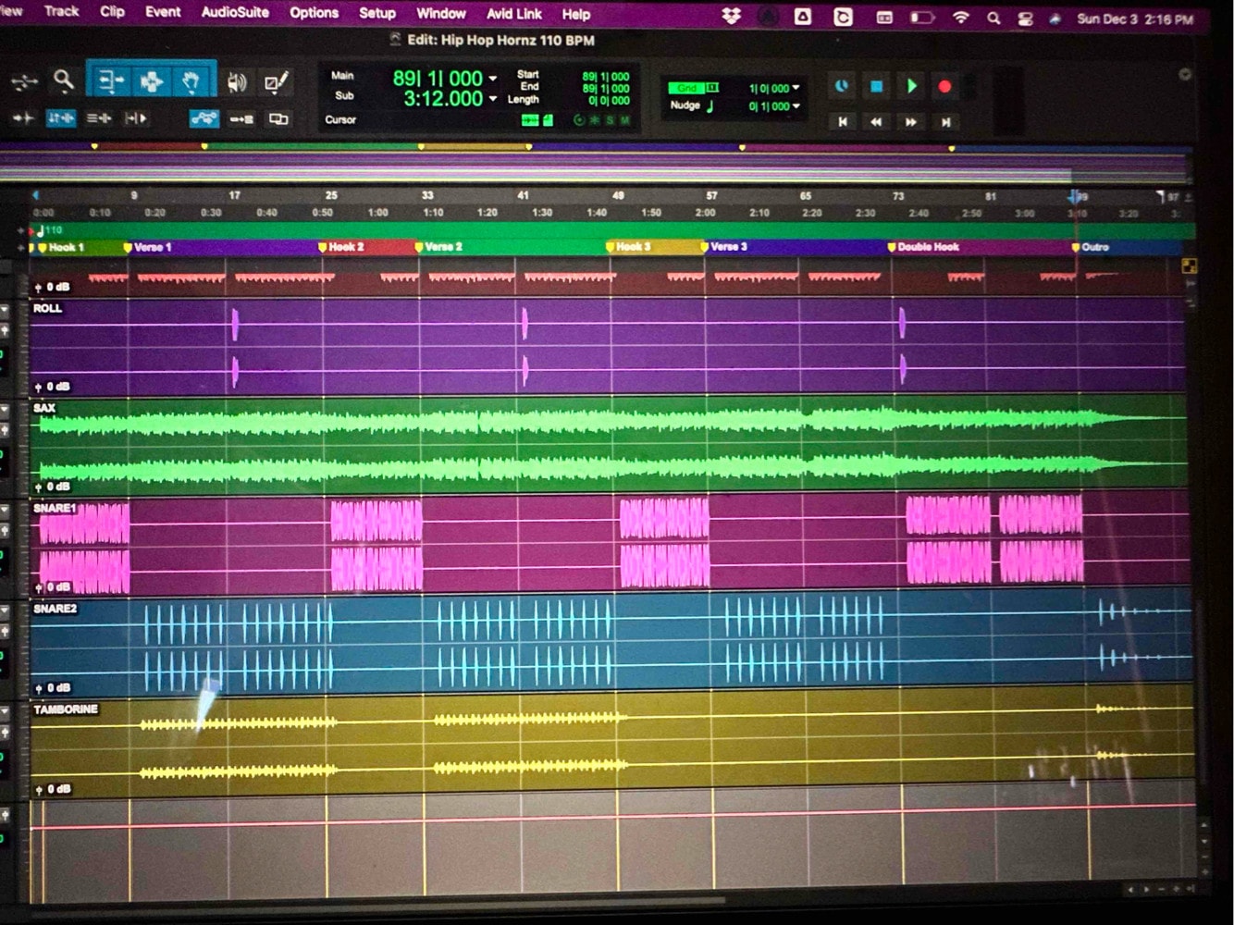
Task: Toggle Link Timeline and Edit Selection
Action: tap(61, 118)
